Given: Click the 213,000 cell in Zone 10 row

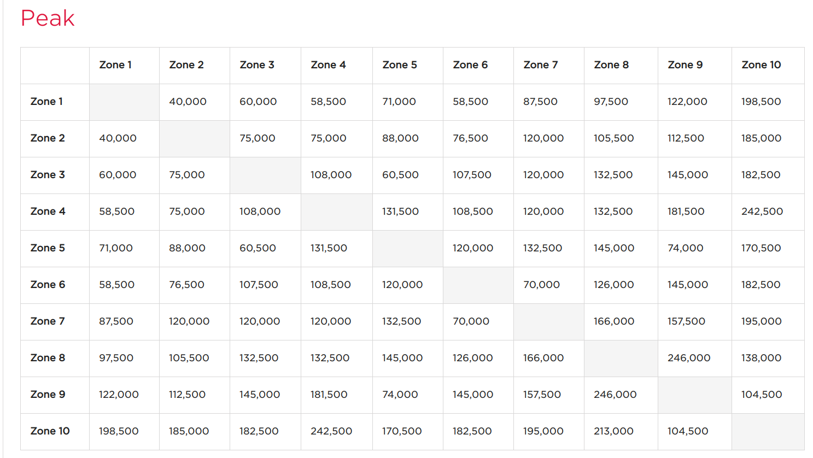Looking at the screenshot, I should click(x=613, y=431).
